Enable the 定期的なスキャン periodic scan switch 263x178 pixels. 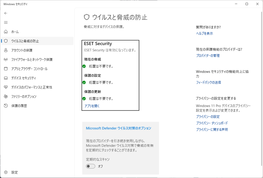tap(90, 166)
